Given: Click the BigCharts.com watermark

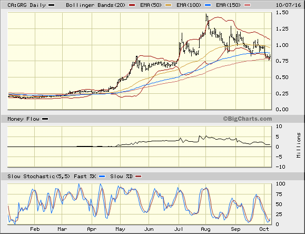Looking at the screenshot, I should click(247, 119).
